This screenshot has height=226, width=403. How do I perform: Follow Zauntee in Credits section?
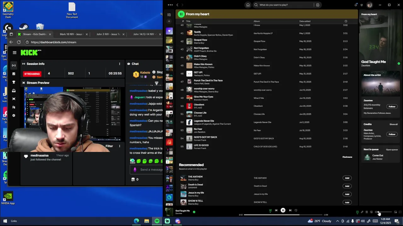[392, 134]
